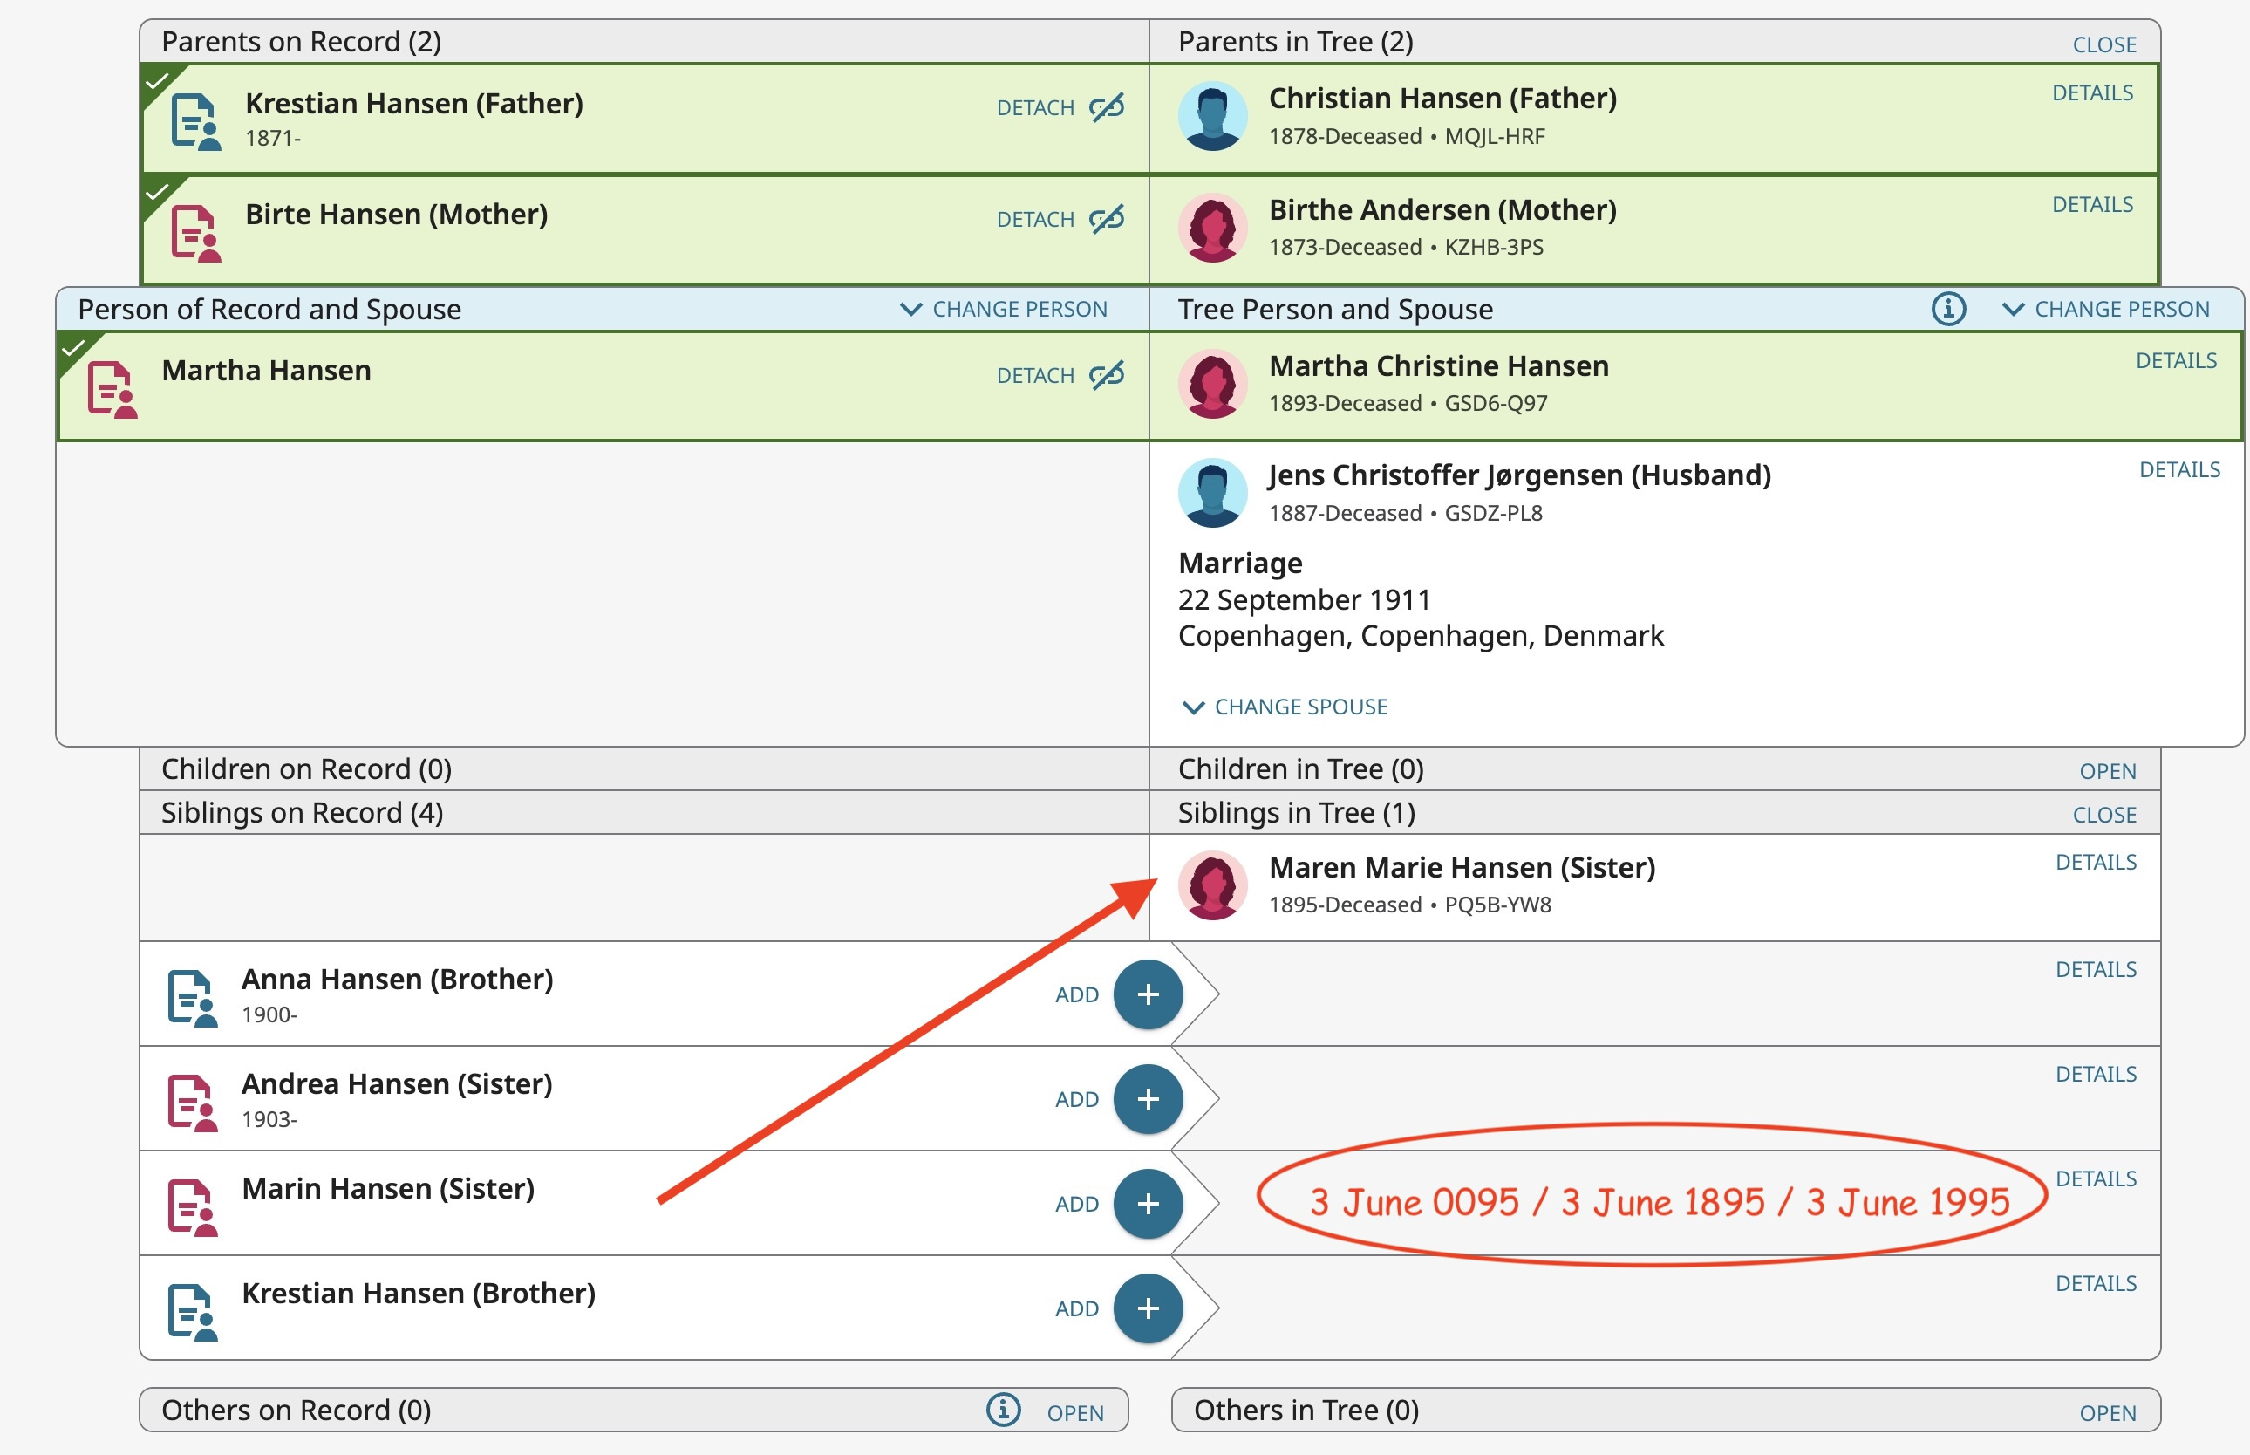Image resolution: width=2250 pixels, height=1455 pixels.
Task: Click Christian Hansen father portrait icon
Action: [1212, 115]
